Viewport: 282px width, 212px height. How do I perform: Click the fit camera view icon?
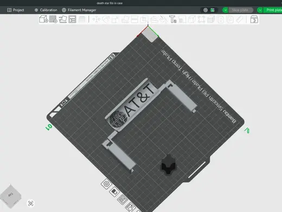point(30,203)
